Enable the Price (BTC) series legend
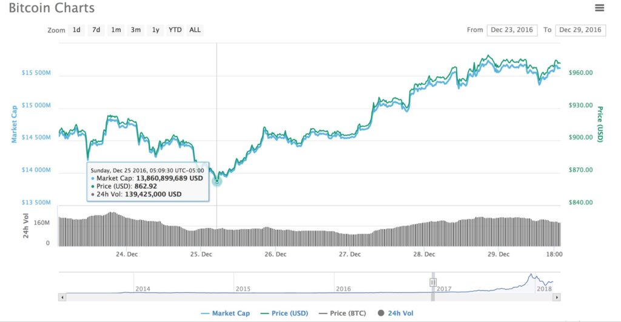 [343, 314]
